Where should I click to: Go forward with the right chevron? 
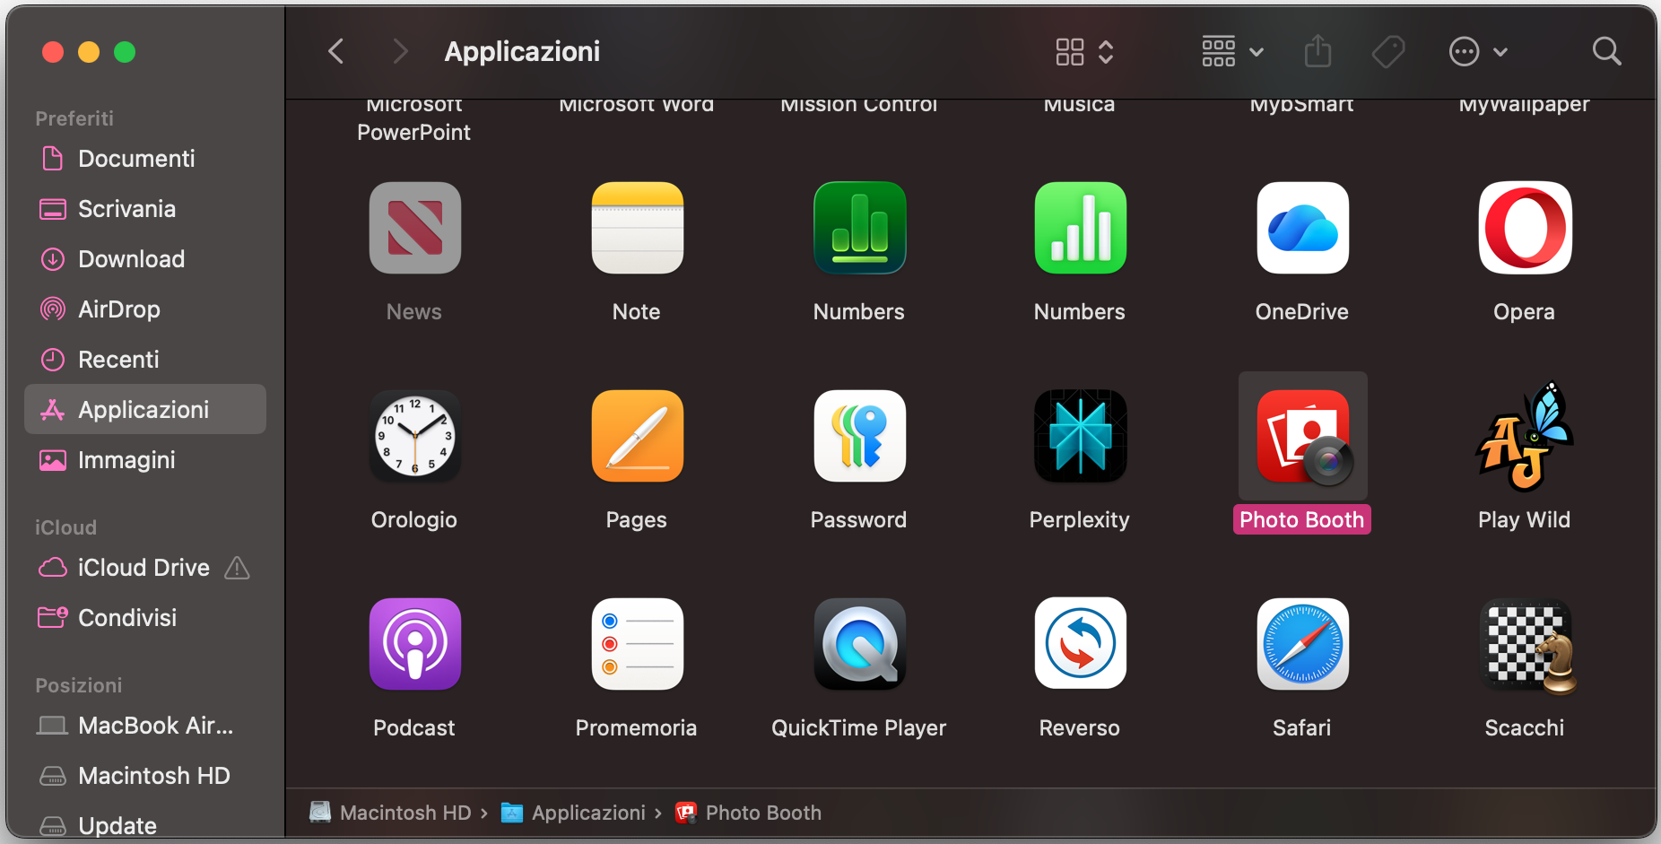tap(400, 51)
